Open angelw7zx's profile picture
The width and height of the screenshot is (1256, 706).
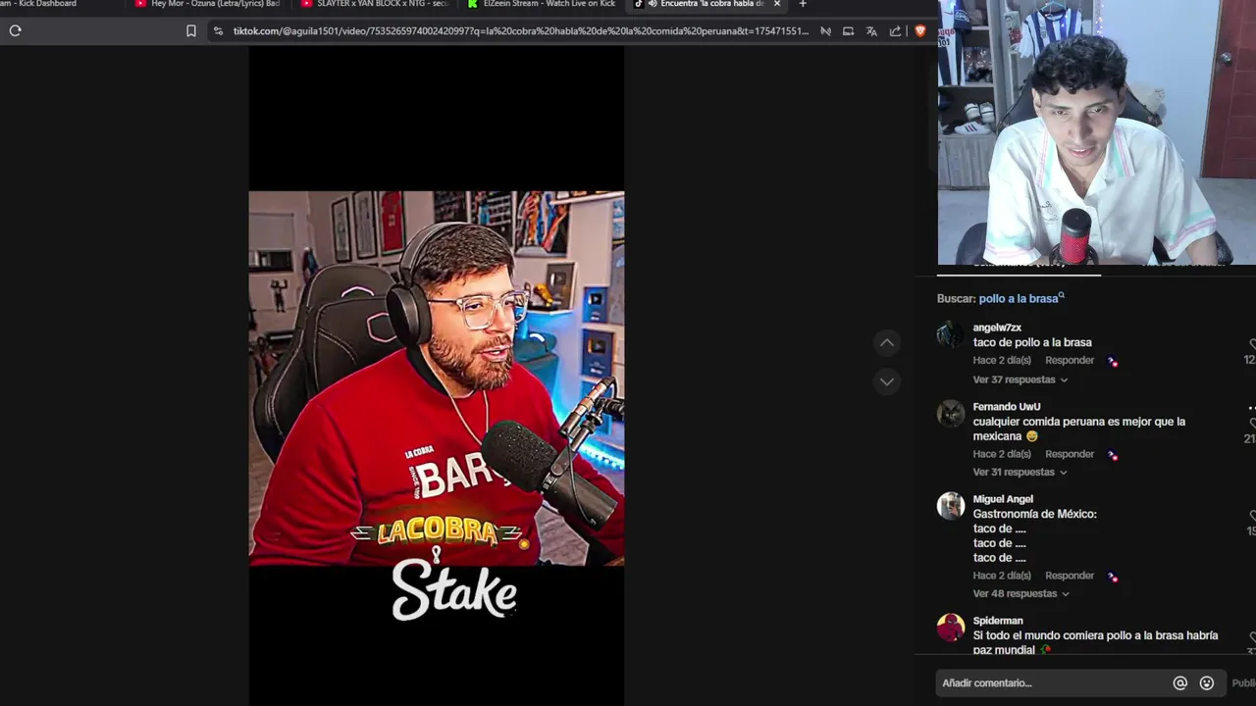point(951,335)
